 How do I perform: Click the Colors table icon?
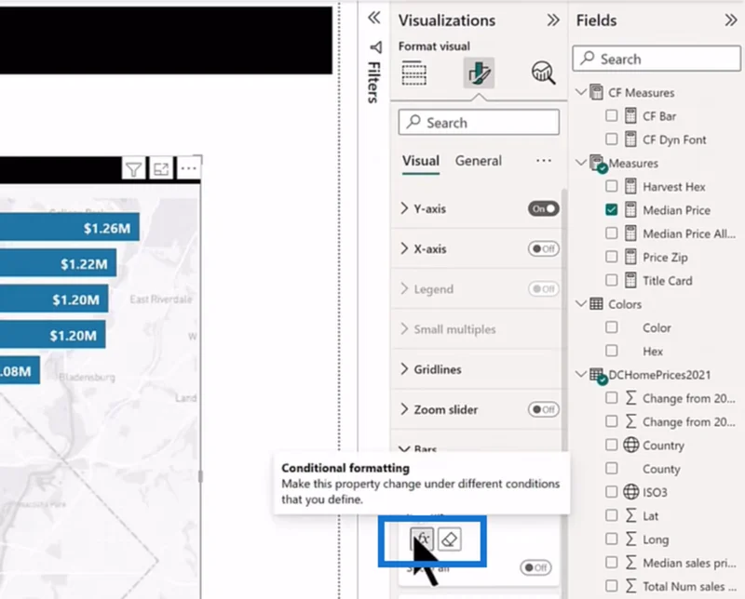point(596,304)
